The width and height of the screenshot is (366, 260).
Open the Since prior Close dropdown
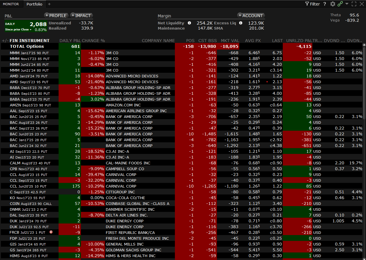[x=30, y=30]
